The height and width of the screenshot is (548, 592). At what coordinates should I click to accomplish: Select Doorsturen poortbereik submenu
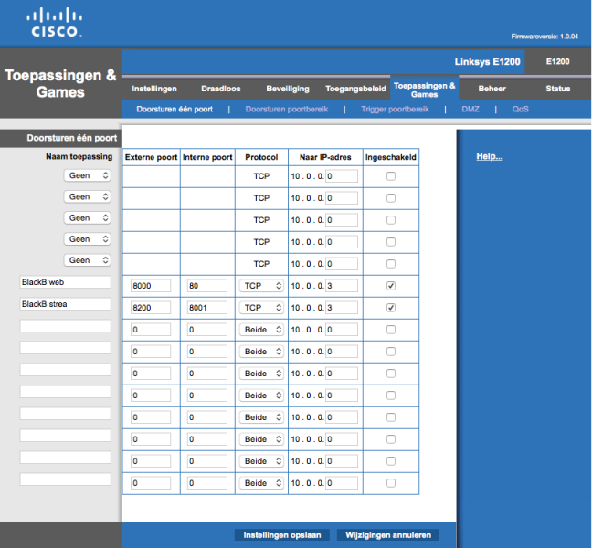click(x=286, y=109)
